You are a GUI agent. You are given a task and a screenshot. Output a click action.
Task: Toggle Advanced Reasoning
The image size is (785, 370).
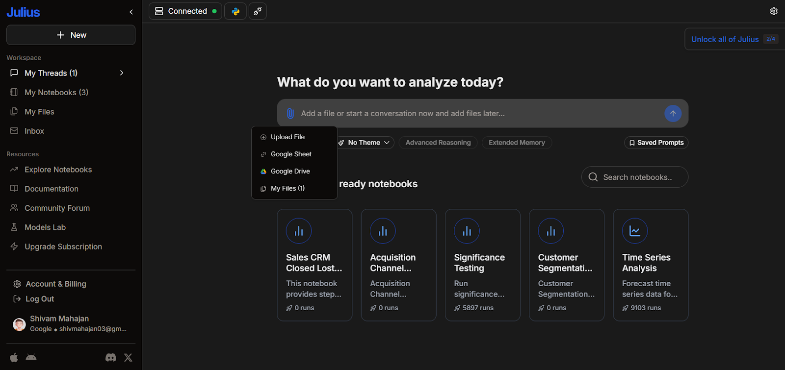(438, 143)
